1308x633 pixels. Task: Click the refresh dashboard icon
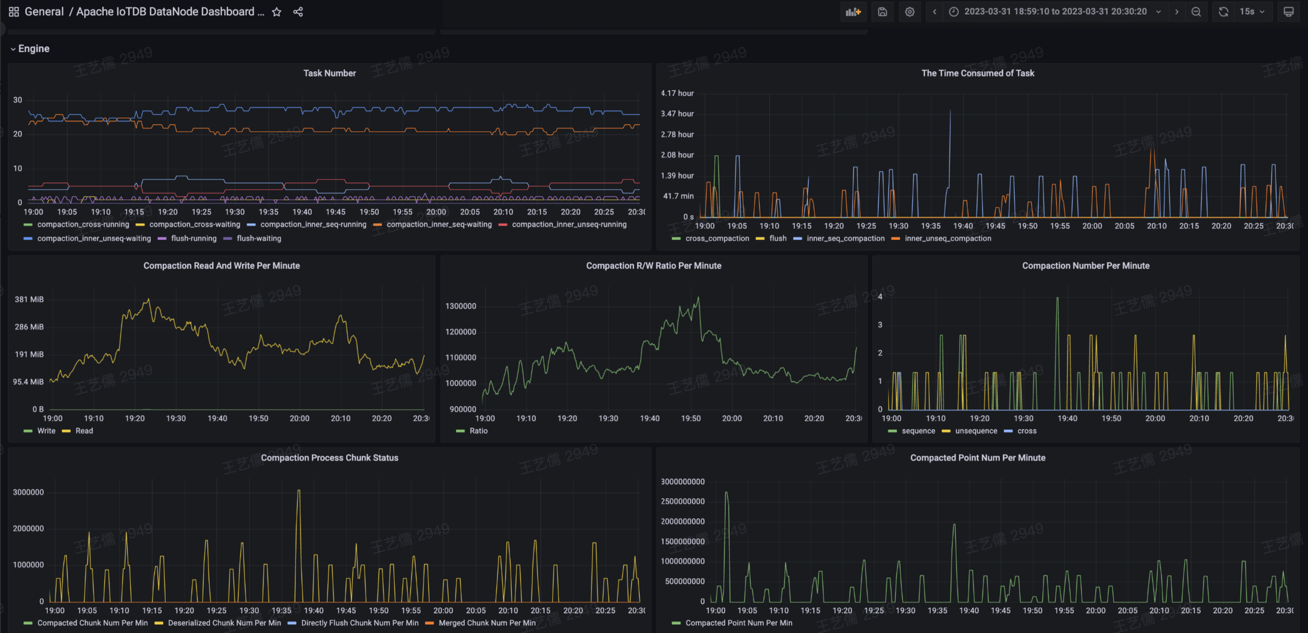[x=1224, y=12]
